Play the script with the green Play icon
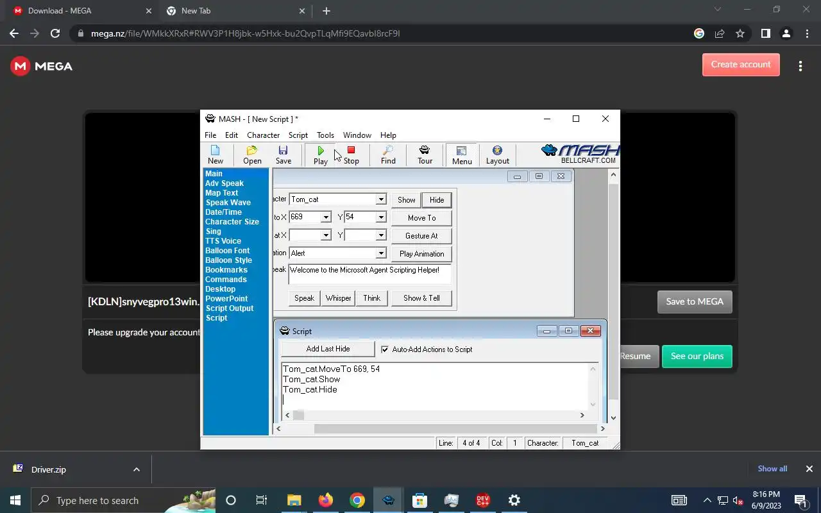821x513 pixels. point(321,155)
